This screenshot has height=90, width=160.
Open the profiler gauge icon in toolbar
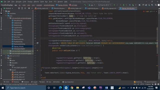(x=130, y=5)
